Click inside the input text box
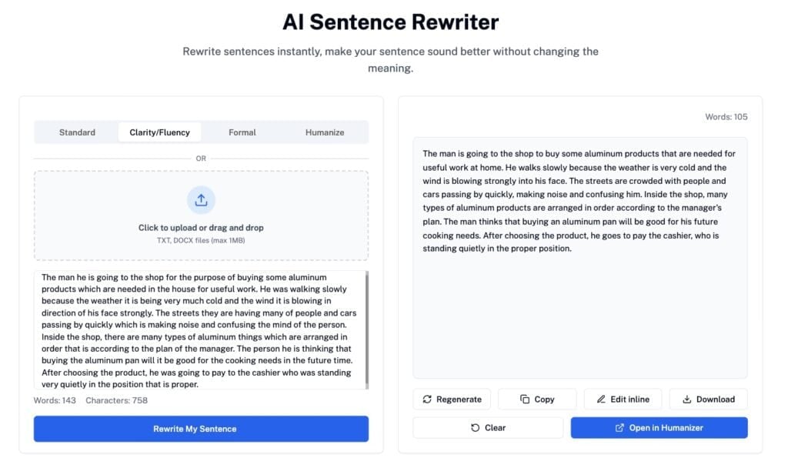 point(196,330)
